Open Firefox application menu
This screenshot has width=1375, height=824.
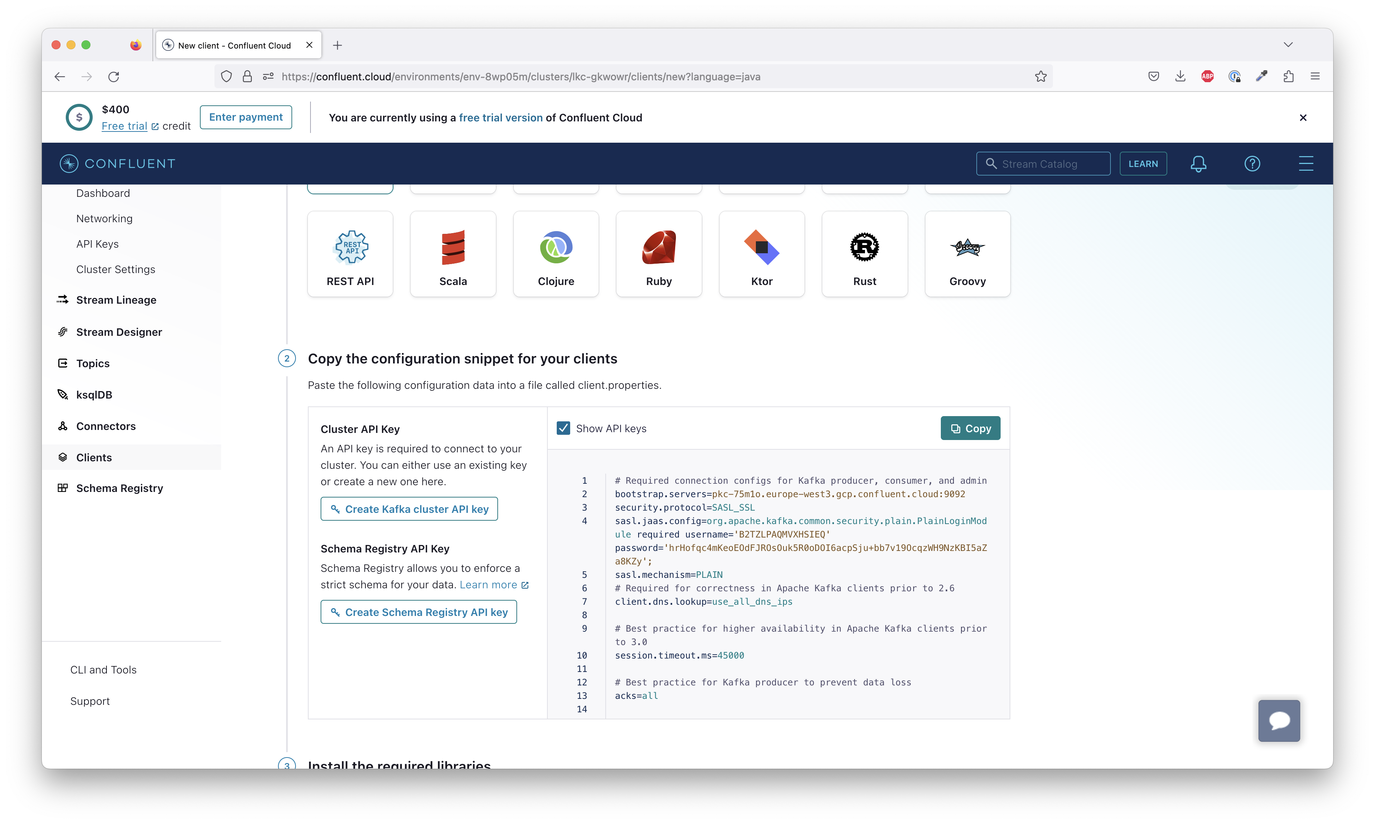[1315, 77]
